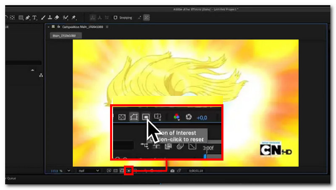Open the project flowchart view icon
Viewport: 336px width, 190px height.
[x=41, y=75]
